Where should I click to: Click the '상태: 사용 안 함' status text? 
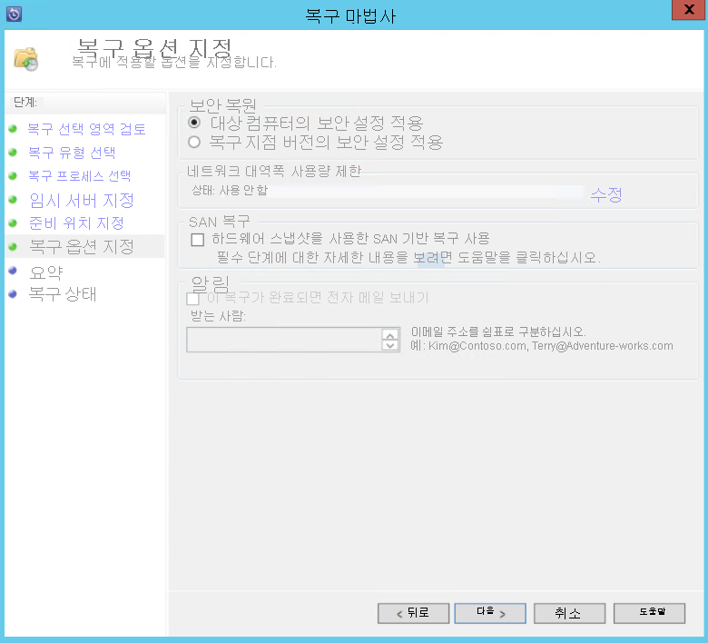tap(230, 190)
